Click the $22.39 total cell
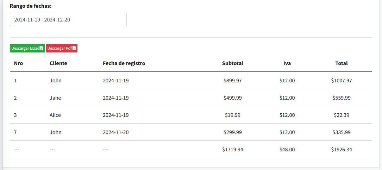The image size is (382, 170). pyautogui.click(x=342, y=115)
